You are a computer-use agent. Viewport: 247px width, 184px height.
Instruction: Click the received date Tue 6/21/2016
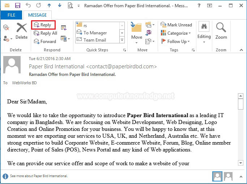pos(50,59)
